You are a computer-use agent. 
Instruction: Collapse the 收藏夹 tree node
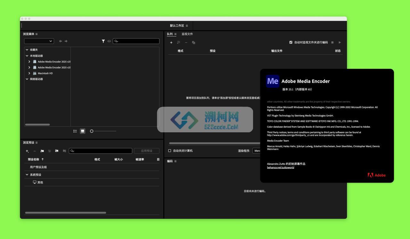27,50
